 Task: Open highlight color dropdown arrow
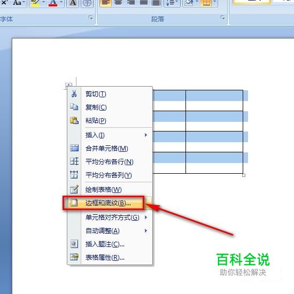click(x=43, y=2)
